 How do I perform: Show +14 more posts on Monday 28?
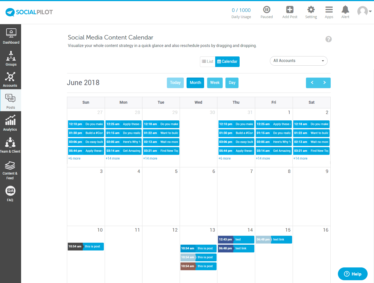pyautogui.click(x=113, y=158)
